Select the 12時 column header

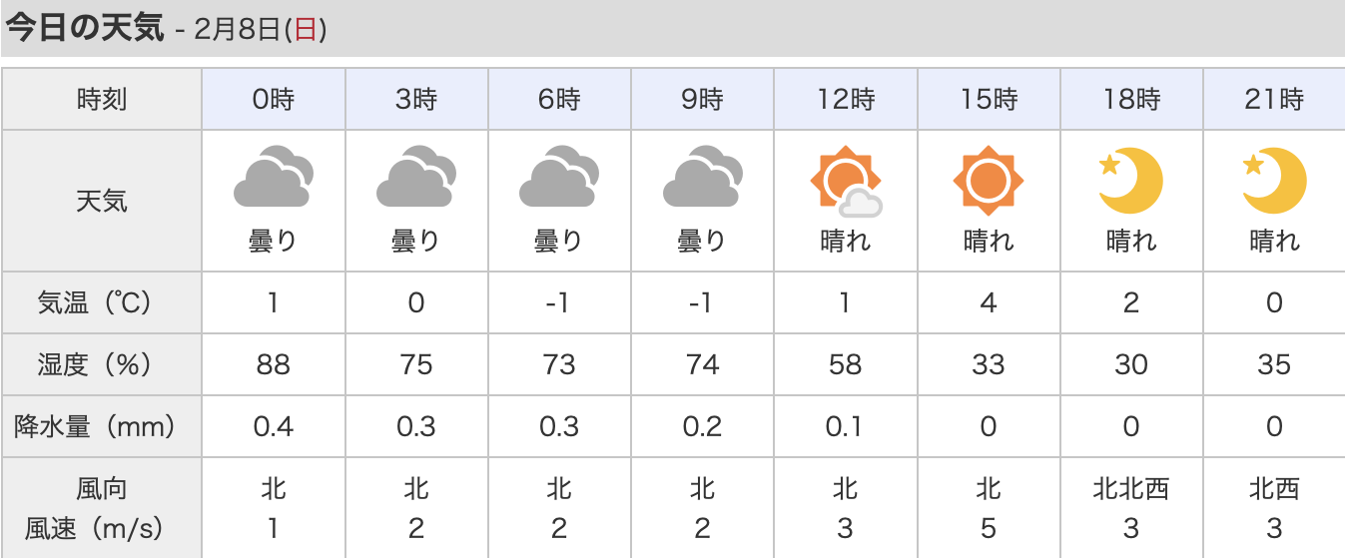click(845, 100)
